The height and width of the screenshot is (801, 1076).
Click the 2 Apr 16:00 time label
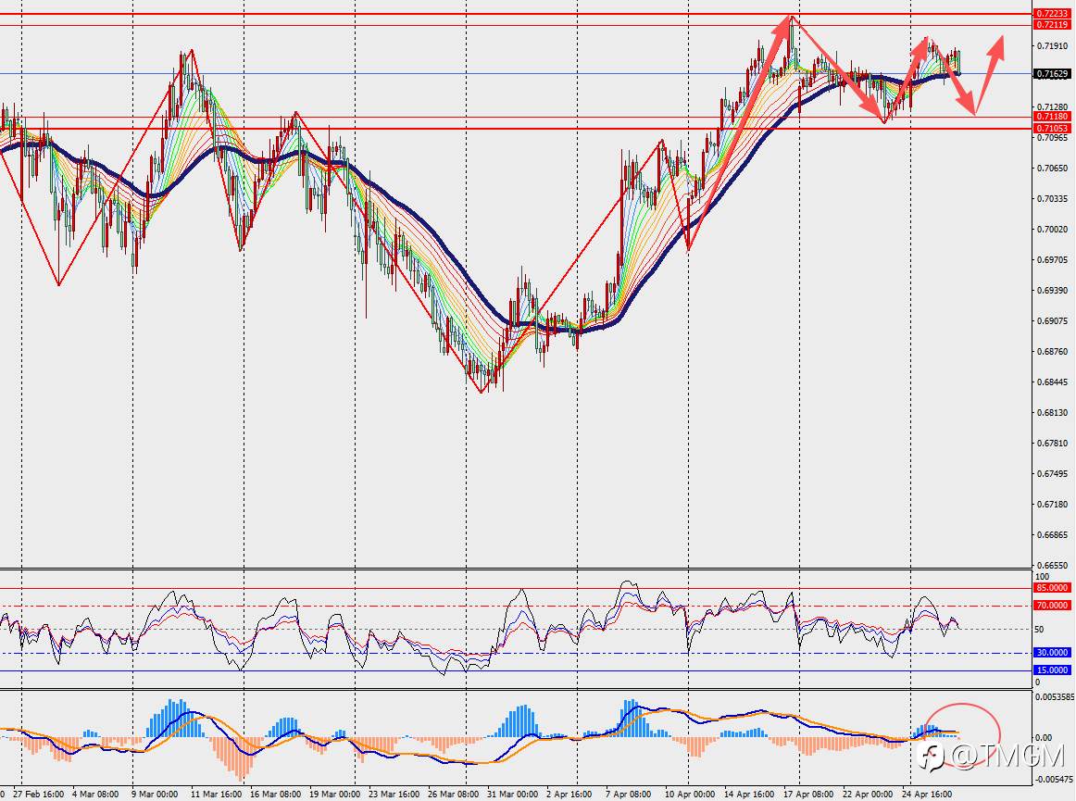pyautogui.click(x=569, y=795)
